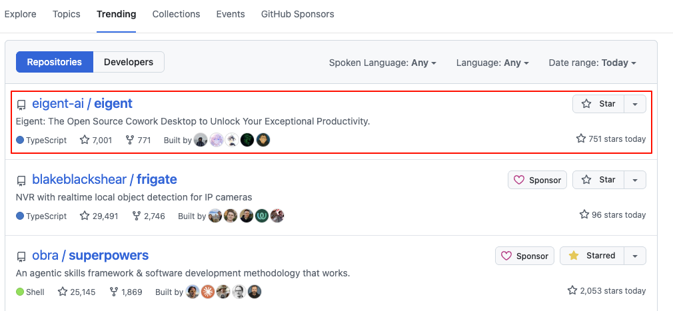The width and height of the screenshot is (673, 311).
Task: Click the blue TypeScript language dot for eigent
Action: click(x=20, y=140)
